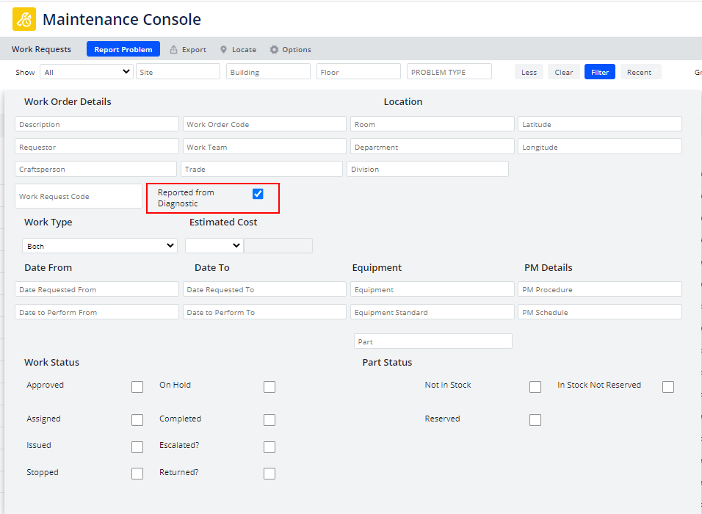Check the Escalated? status box
Image resolution: width=702 pixels, height=514 pixels.
point(269,447)
